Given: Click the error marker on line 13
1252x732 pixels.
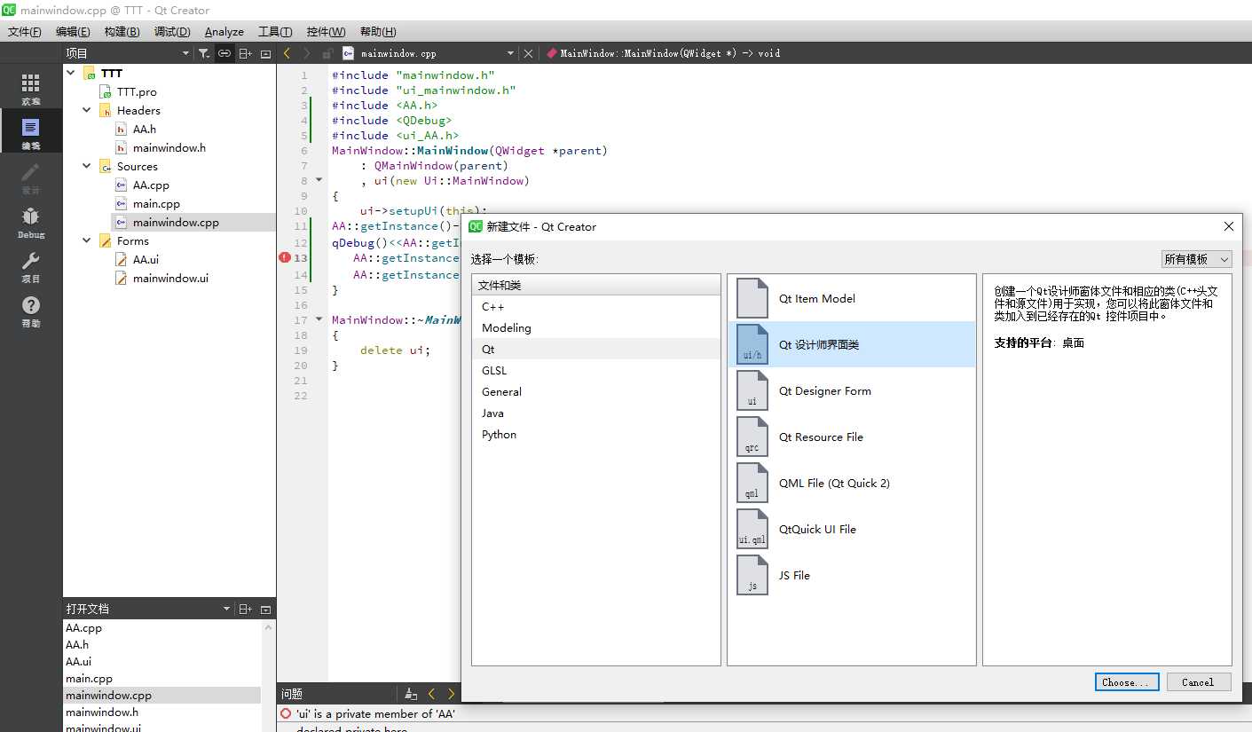Looking at the screenshot, I should tap(284, 257).
